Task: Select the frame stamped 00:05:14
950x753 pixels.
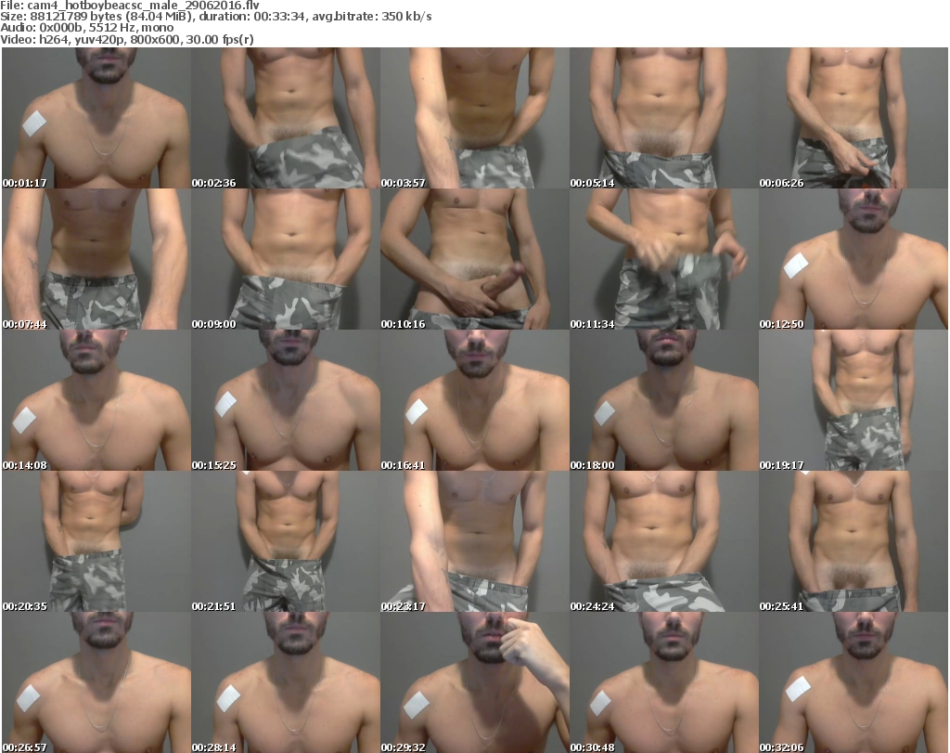Action: tap(664, 118)
